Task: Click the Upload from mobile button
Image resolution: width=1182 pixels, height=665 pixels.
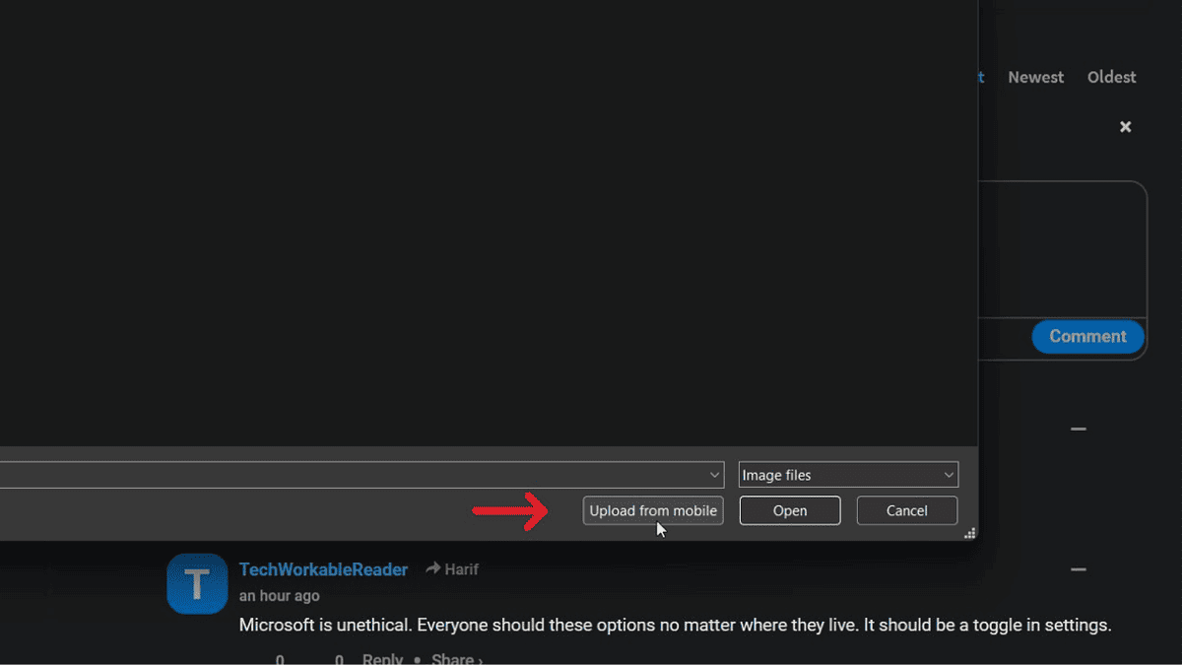Action: point(653,510)
